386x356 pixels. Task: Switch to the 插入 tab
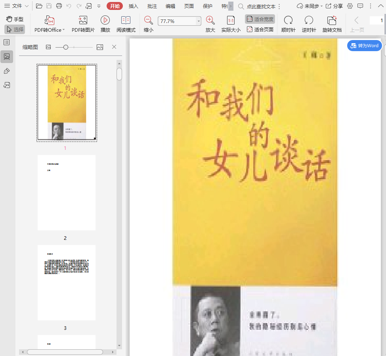point(134,6)
